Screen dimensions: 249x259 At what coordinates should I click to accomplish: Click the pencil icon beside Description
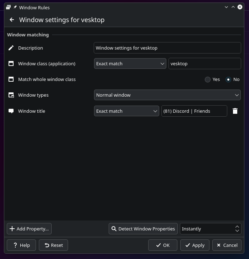11,48
